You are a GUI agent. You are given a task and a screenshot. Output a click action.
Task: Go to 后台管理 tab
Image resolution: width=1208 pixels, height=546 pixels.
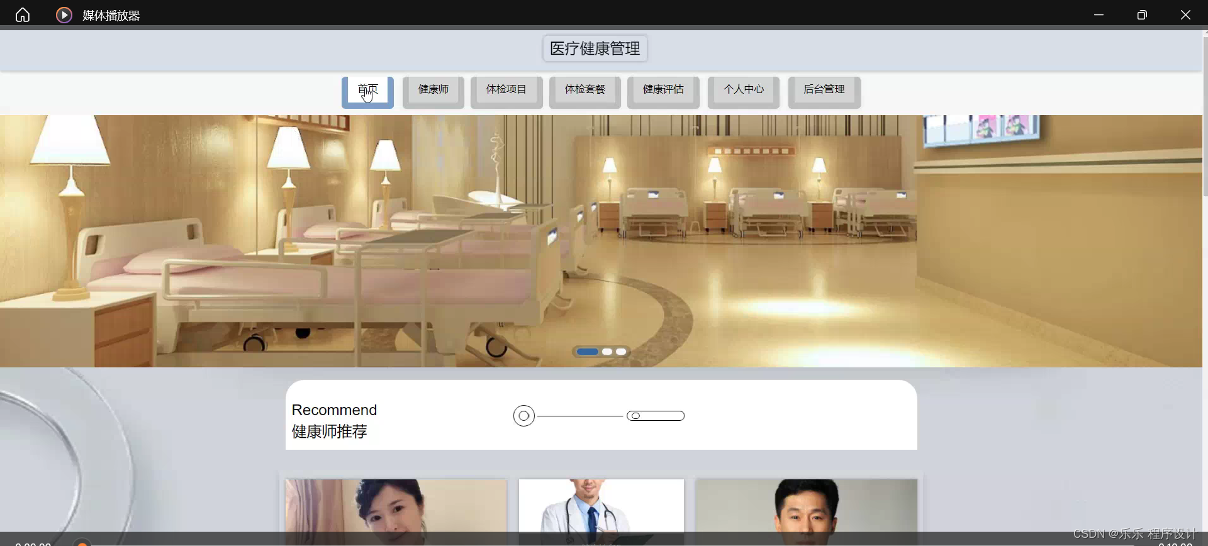click(824, 92)
